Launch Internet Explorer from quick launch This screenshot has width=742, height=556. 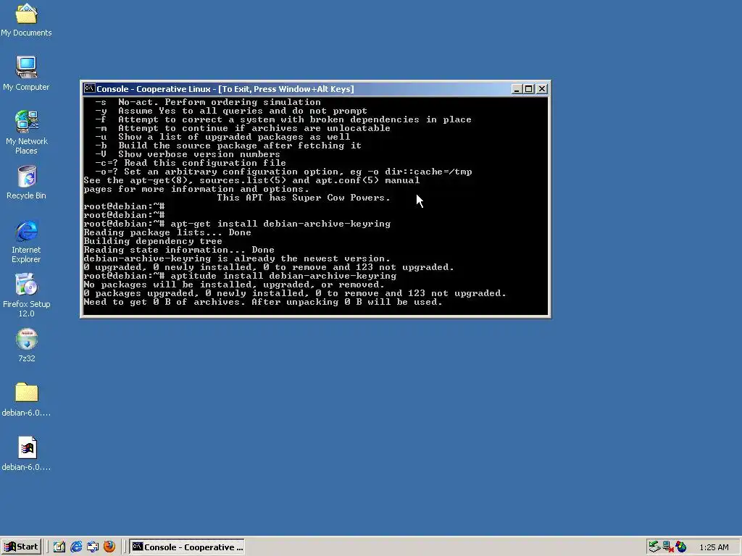pyautogui.click(x=75, y=547)
